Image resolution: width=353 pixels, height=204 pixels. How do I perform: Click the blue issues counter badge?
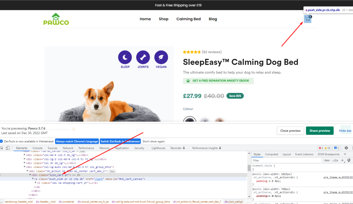[336, 148]
